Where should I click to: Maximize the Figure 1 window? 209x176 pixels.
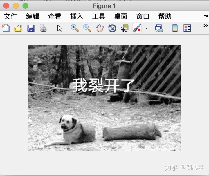(x=25, y=6)
